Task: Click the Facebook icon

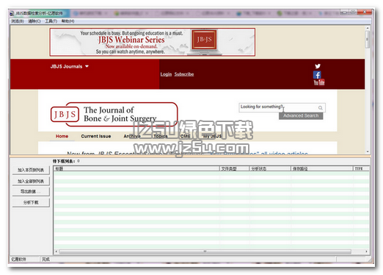Action: coord(317,75)
